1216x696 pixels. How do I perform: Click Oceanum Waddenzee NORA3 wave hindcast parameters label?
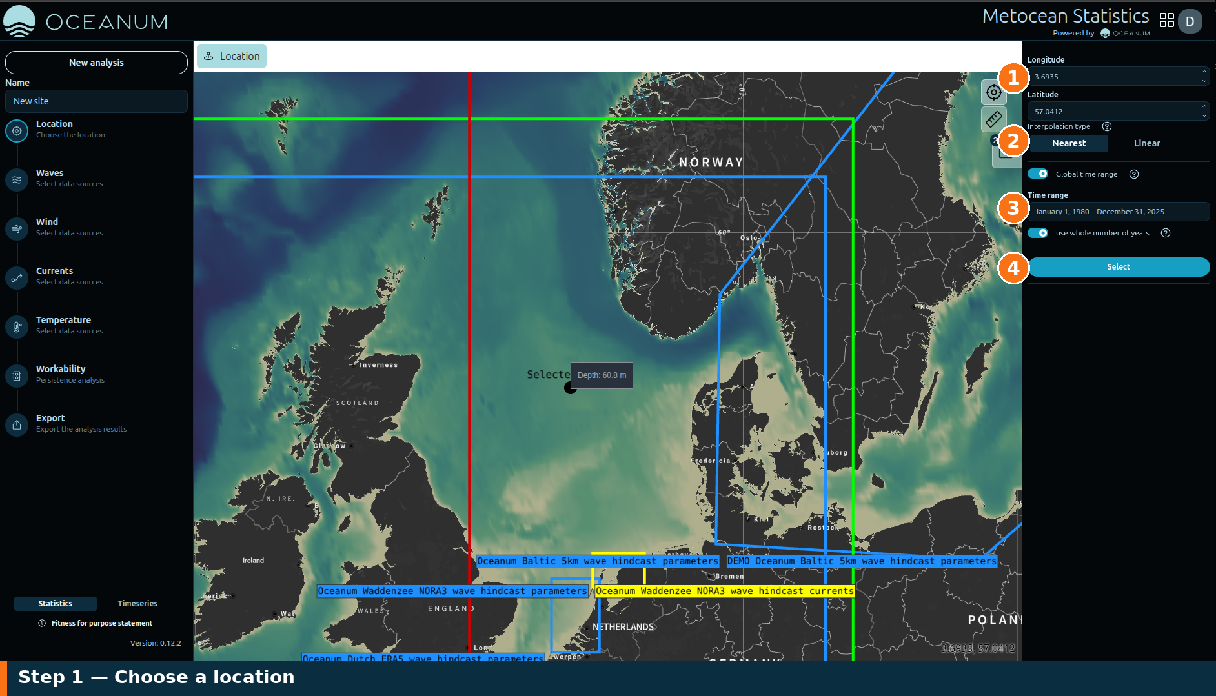[452, 591]
